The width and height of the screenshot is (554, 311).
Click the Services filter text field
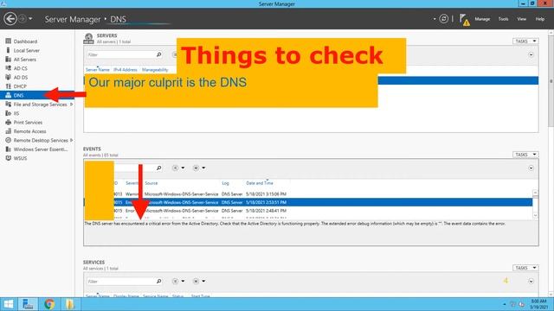120,282
